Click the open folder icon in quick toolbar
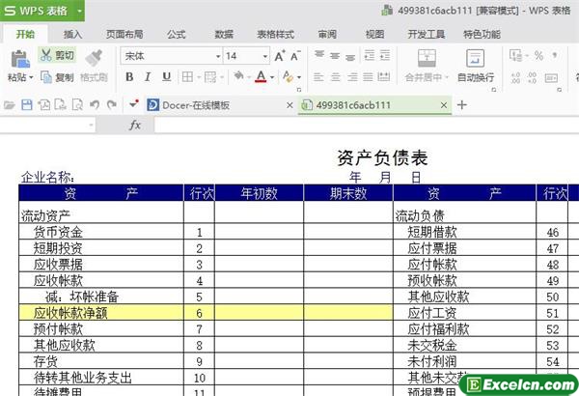Image resolution: width=579 pixels, height=396 pixels. click(10, 105)
